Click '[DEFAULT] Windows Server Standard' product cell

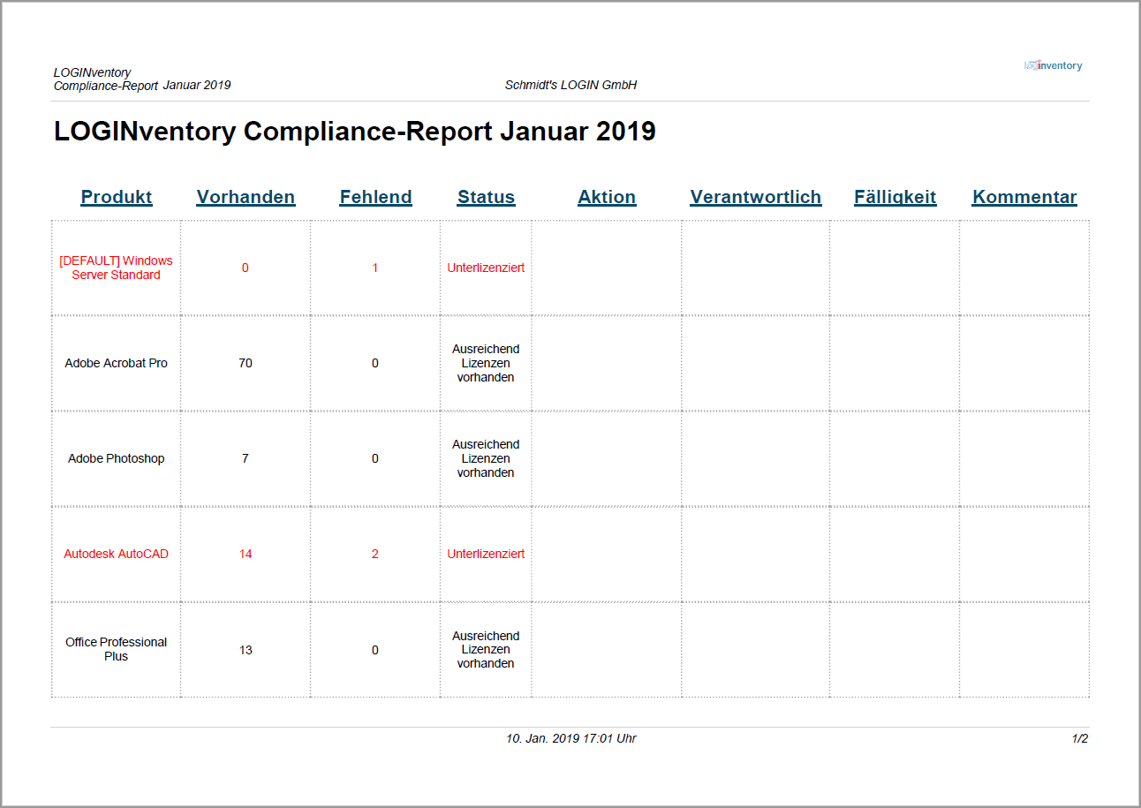pyautogui.click(x=117, y=268)
